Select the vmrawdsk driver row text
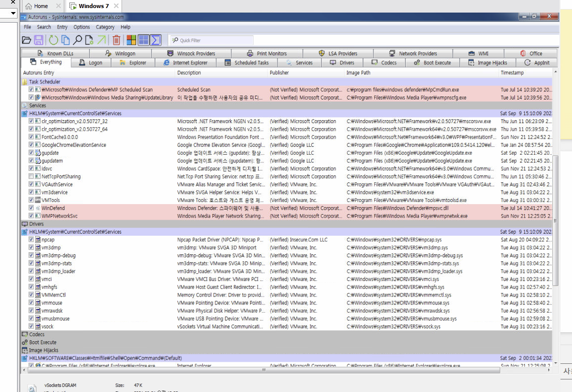The height and width of the screenshot is (392, 572). 52,311
